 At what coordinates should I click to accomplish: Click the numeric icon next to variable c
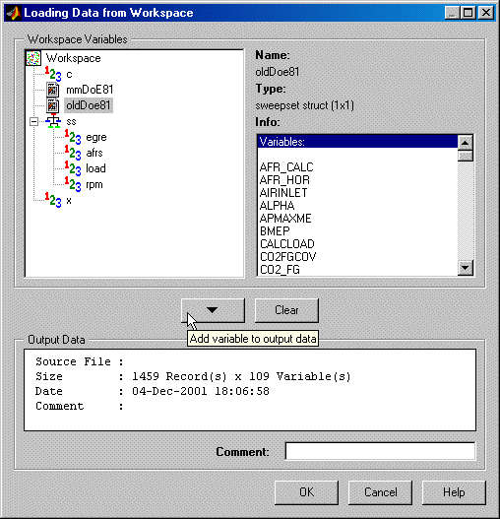click(x=53, y=74)
